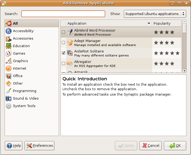
Task: Select the Accessories category
Action: (x=32, y=39)
